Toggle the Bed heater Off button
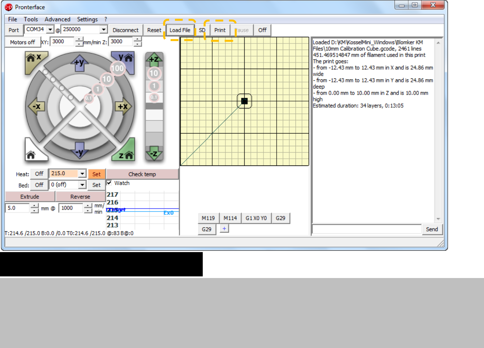The image size is (484, 348). [x=39, y=185]
